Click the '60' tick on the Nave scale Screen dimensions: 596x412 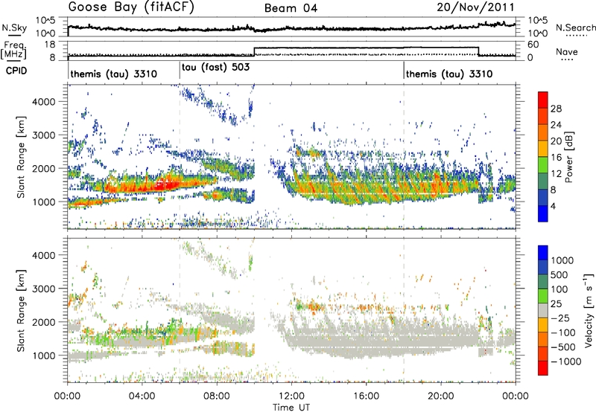pos(533,45)
